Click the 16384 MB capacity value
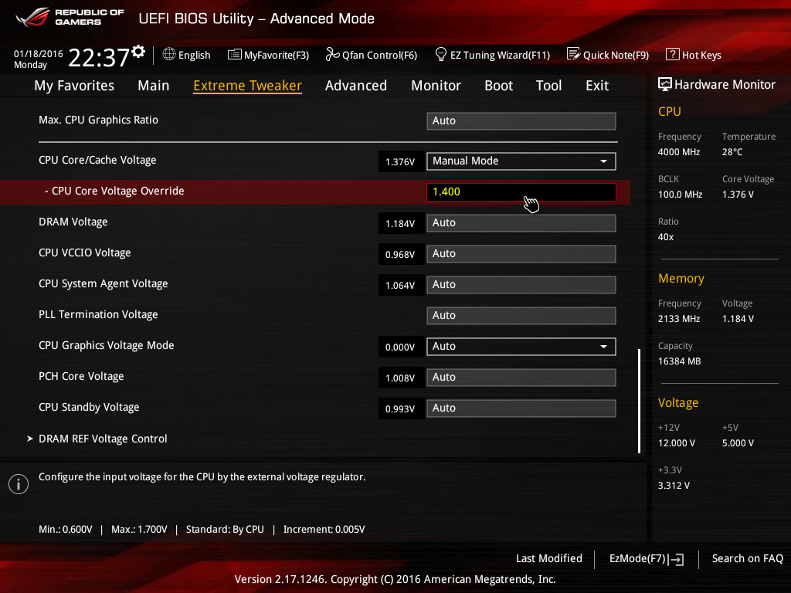 point(679,361)
